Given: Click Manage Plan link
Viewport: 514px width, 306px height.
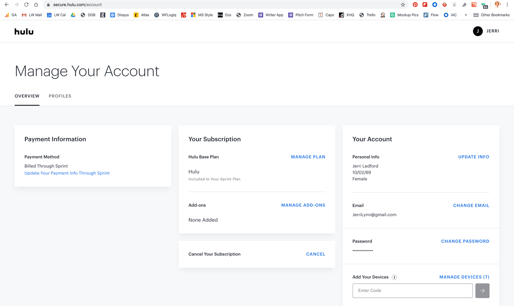Looking at the screenshot, I should click(308, 157).
